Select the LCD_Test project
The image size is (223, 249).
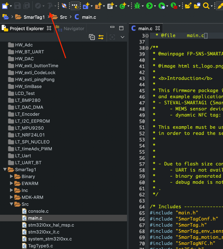(x=25, y=93)
